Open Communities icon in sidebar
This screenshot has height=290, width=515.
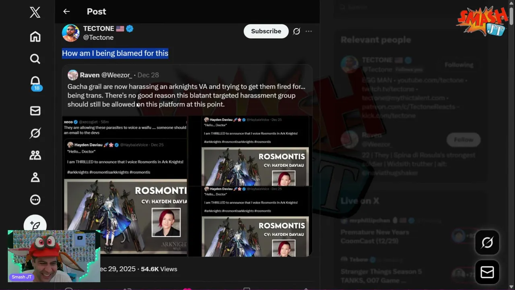[x=35, y=155]
